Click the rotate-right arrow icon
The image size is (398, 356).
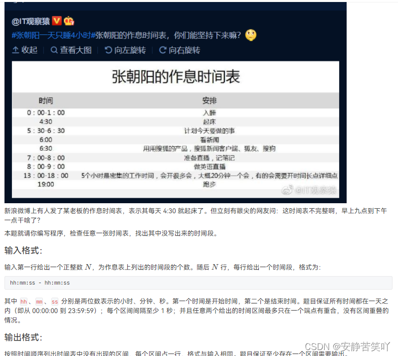coord(163,50)
